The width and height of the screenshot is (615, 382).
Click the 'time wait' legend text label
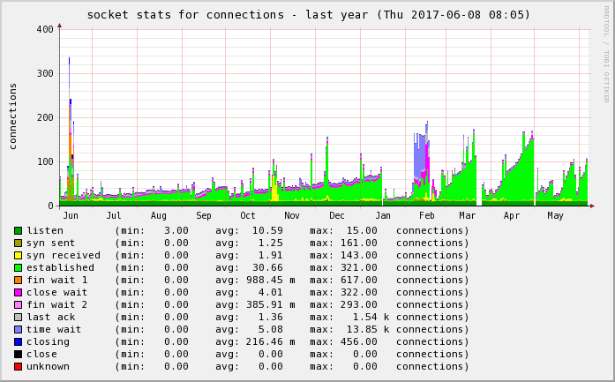[54, 329]
